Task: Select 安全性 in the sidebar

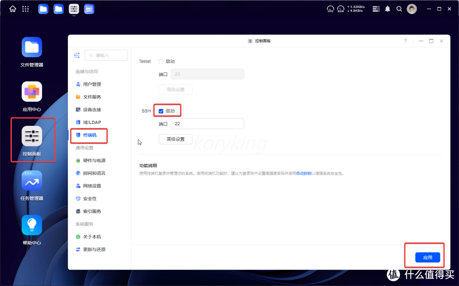Action: pyautogui.click(x=90, y=198)
